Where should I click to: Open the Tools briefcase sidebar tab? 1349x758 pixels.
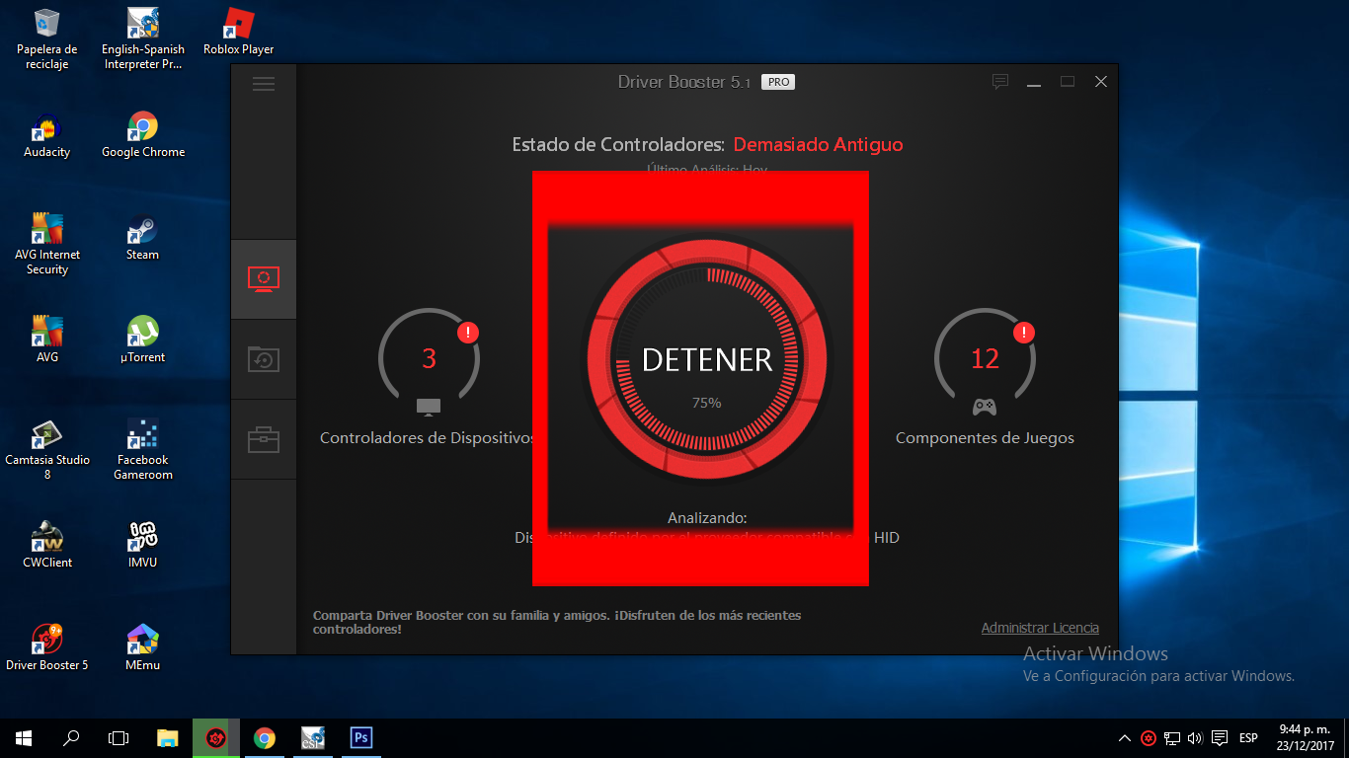click(x=264, y=439)
